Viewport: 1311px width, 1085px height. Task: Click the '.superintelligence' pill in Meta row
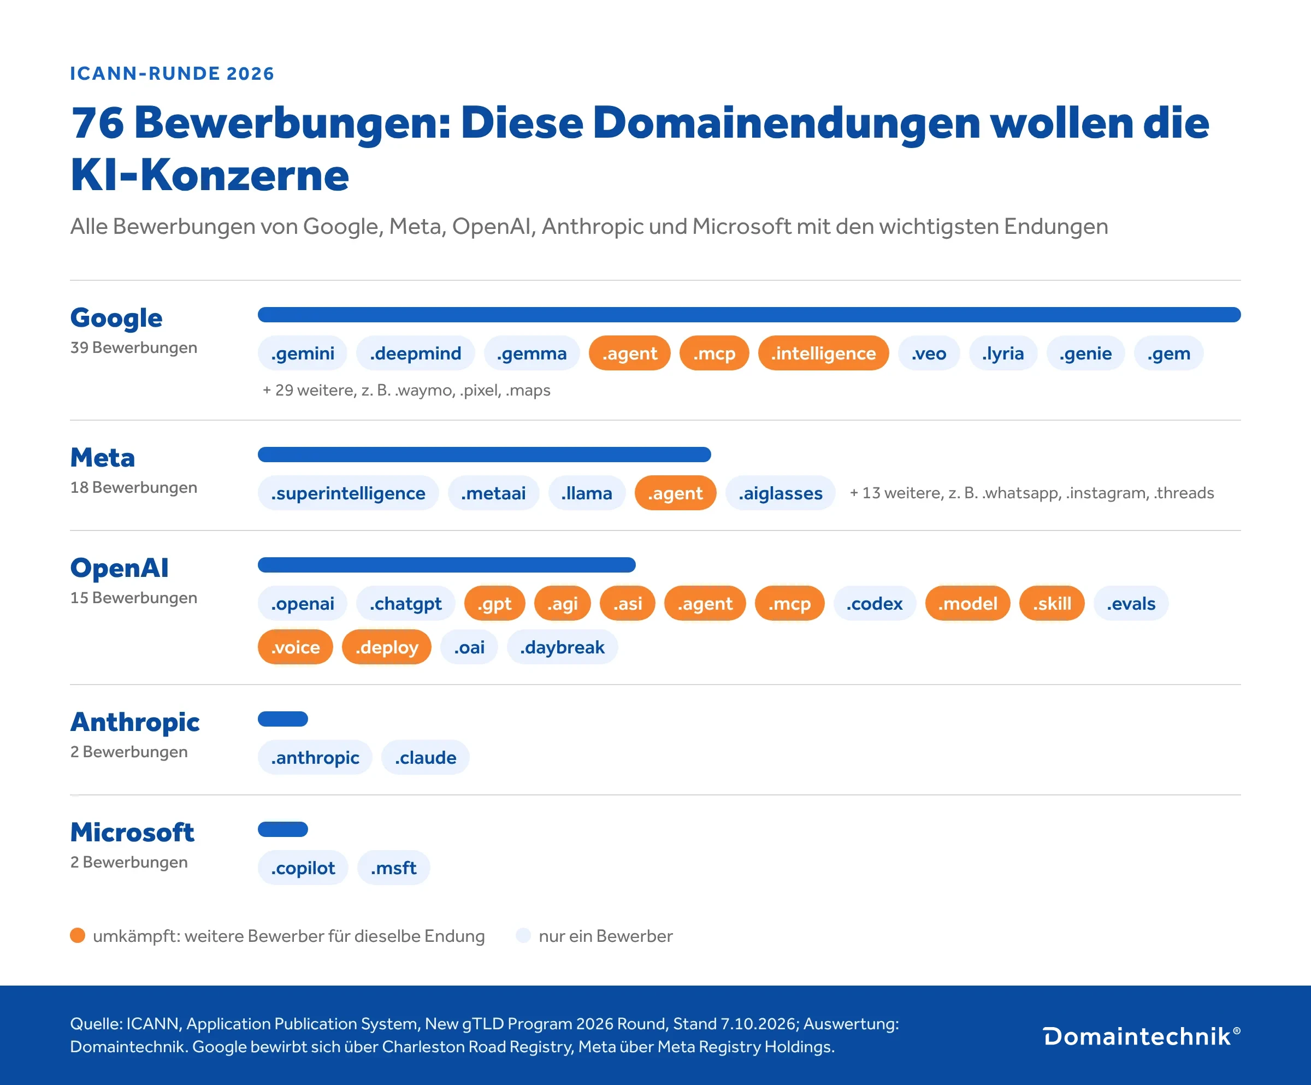349,493
